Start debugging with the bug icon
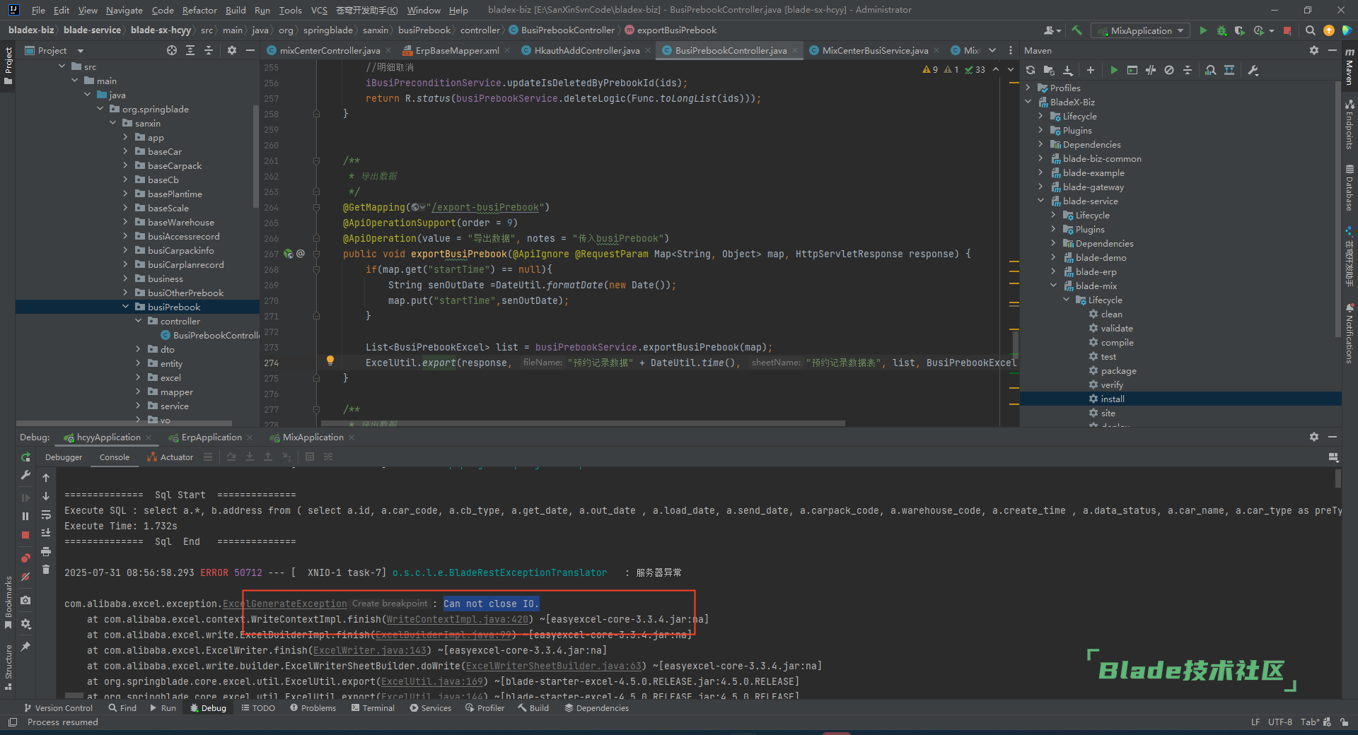Screen dimensions: 1358x735 pos(1221,30)
